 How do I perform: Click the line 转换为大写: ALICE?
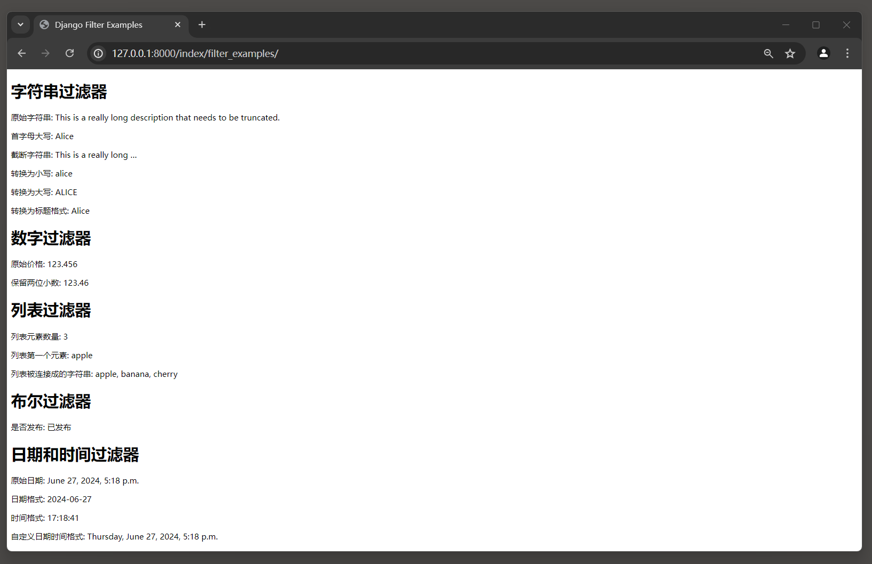pyautogui.click(x=44, y=192)
